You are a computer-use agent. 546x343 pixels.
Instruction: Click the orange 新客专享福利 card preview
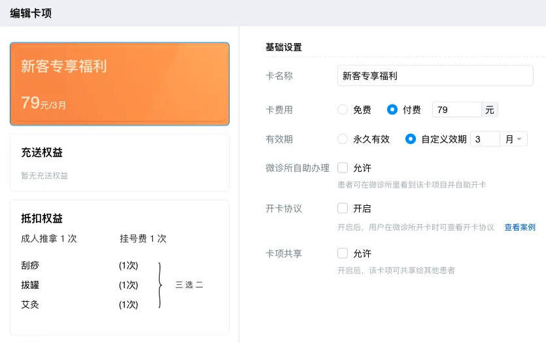(x=120, y=84)
